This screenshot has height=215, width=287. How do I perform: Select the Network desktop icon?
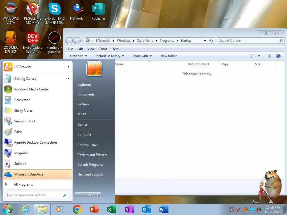76,11
